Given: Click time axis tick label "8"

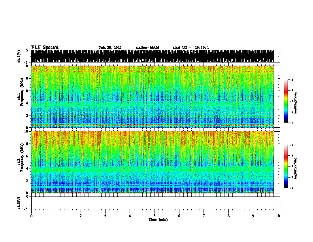Looking at the screenshot, I should click(x=228, y=216).
